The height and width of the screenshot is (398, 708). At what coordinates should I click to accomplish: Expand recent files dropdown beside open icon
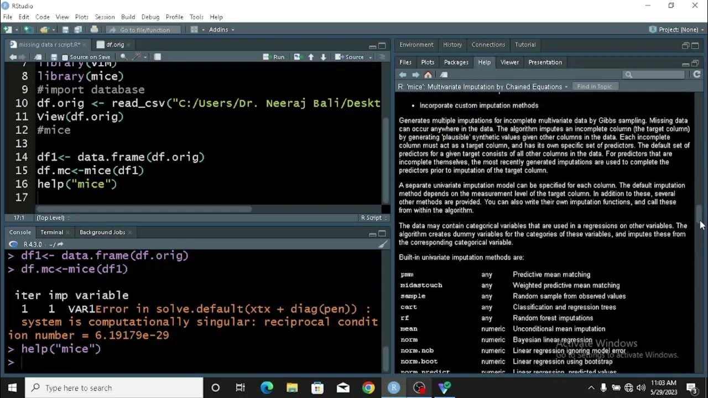click(x=53, y=29)
